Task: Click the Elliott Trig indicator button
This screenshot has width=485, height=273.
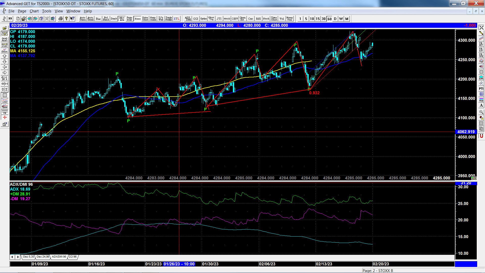Action: (211, 19)
